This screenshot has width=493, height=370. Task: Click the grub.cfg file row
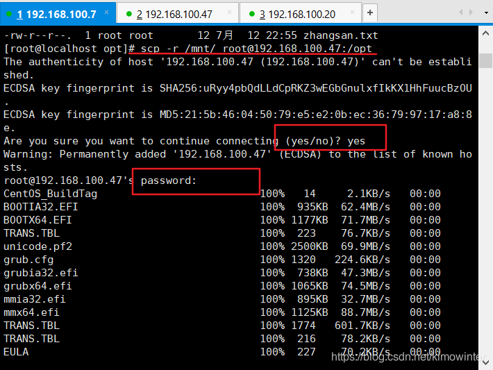(222, 260)
